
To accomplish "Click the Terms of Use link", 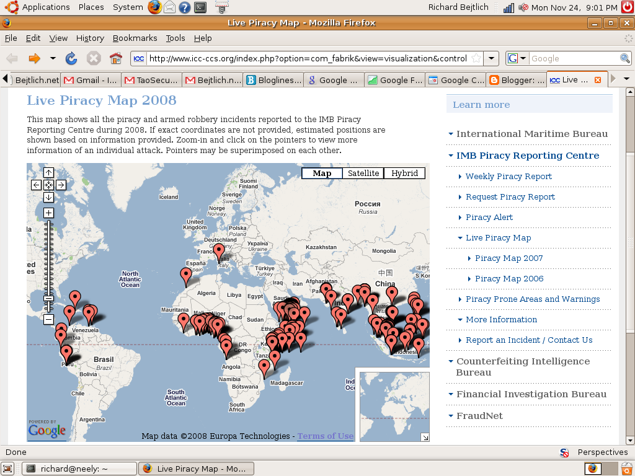I will click(326, 436).
